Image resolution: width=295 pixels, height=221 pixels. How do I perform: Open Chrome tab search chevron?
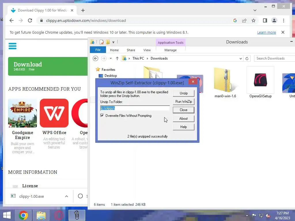[255, 10]
